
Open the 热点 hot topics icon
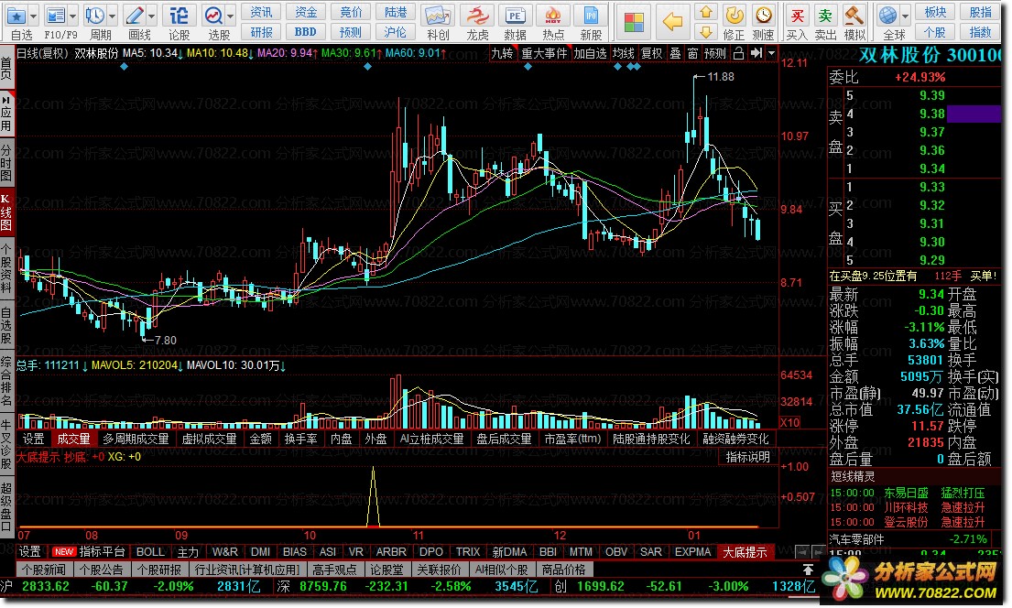click(x=552, y=16)
